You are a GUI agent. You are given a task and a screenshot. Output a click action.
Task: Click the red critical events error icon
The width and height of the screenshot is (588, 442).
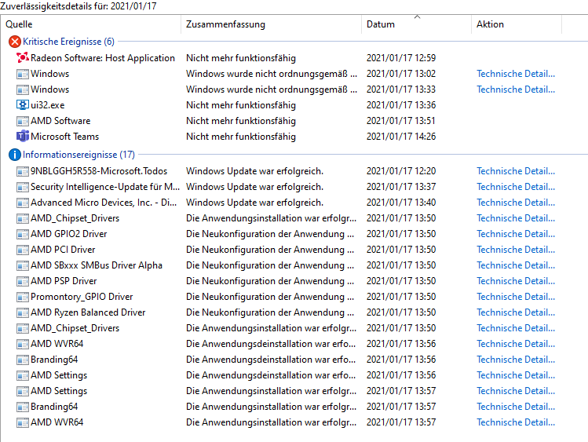pyautogui.click(x=15, y=42)
